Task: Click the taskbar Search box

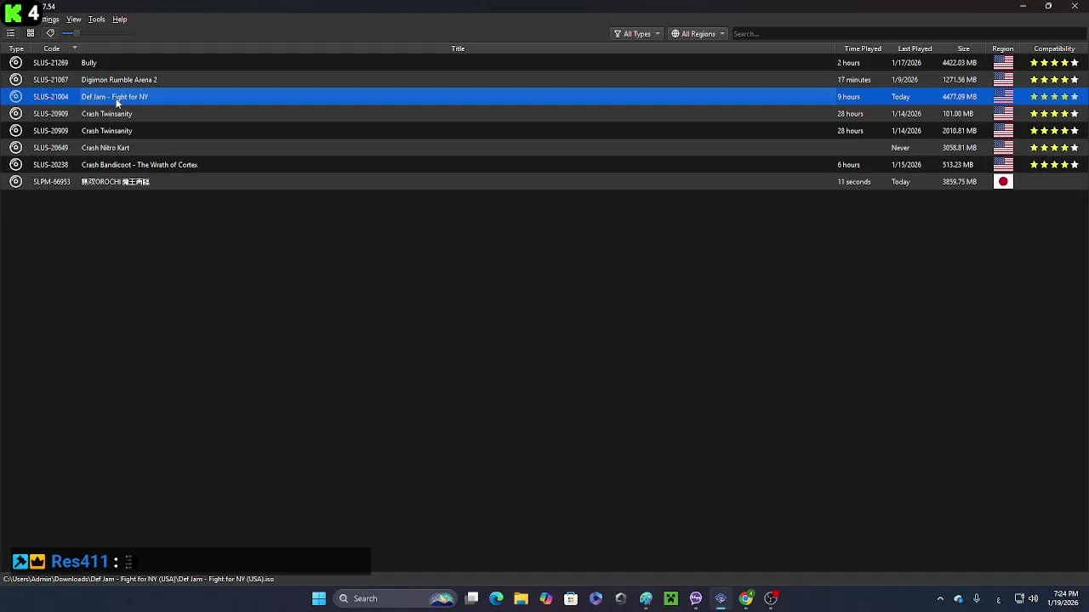Action: pyautogui.click(x=394, y=598)
